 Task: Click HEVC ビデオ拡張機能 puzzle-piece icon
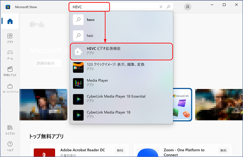(78, 52)
